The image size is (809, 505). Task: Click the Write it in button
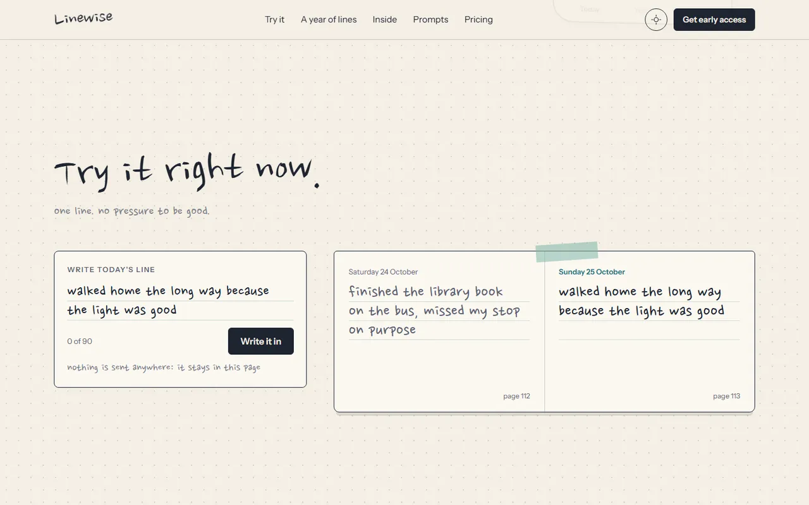point(261,341)
